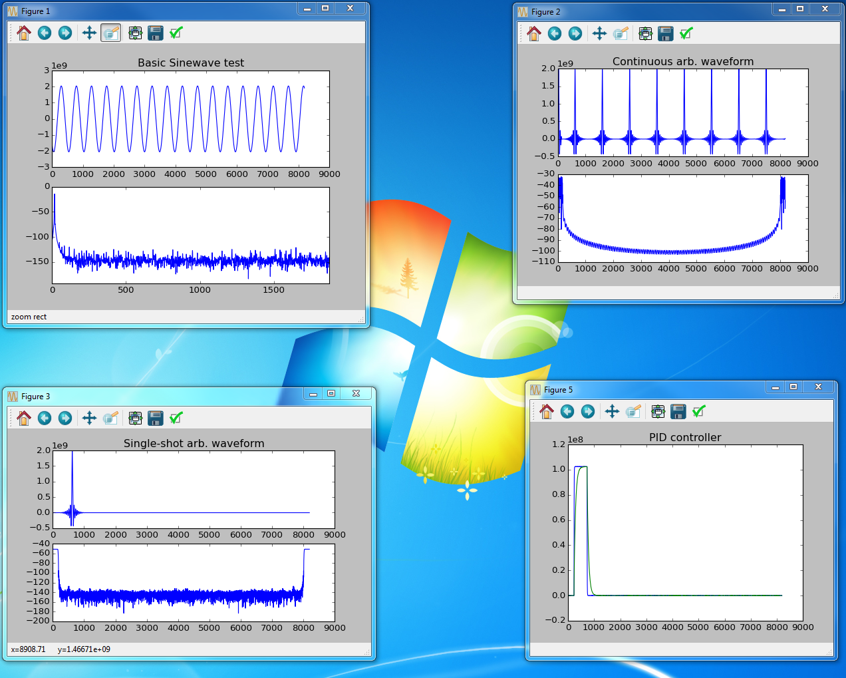Viewport: 846px width, 678px height.
Task: Save Figure 1 using the floppy disk icon
Action: point(155,33)
